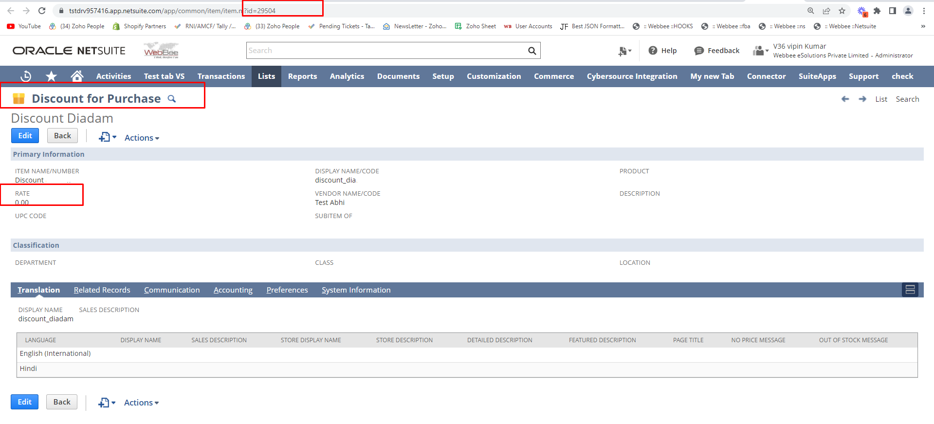Screen dimensions: 934x424
Task: Click the List link
Action: coord(881,99)
